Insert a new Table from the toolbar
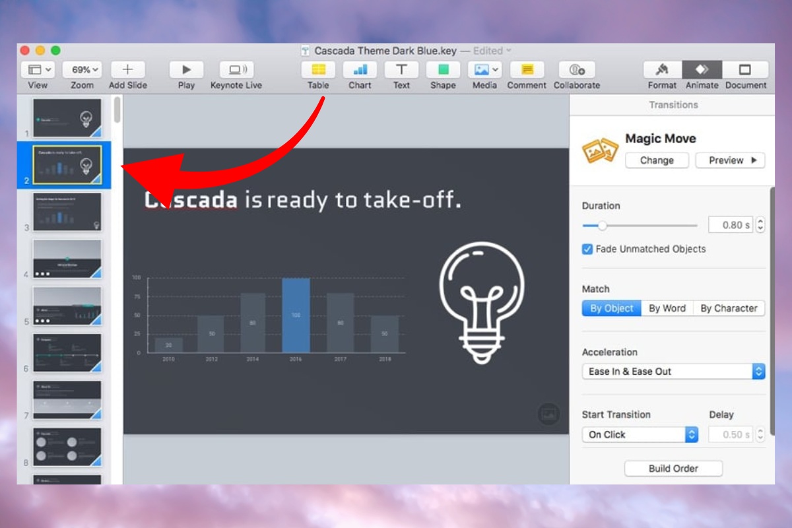Image resolution: width=792 pixels, height=528 pixels. click(317, 71)
